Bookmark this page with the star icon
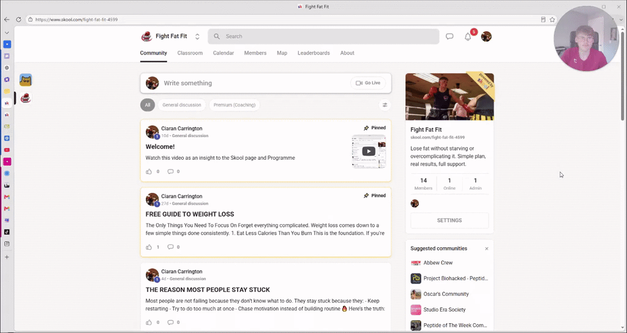Image resolution: width=627 pixels, height=333 pixels. 552,20
